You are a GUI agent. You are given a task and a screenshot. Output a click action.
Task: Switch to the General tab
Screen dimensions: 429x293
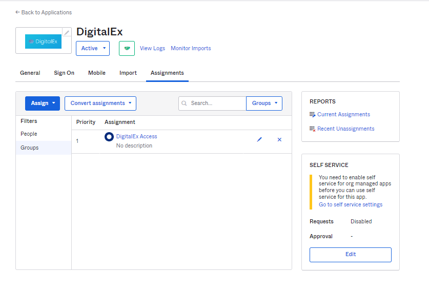tap(30, 73)
